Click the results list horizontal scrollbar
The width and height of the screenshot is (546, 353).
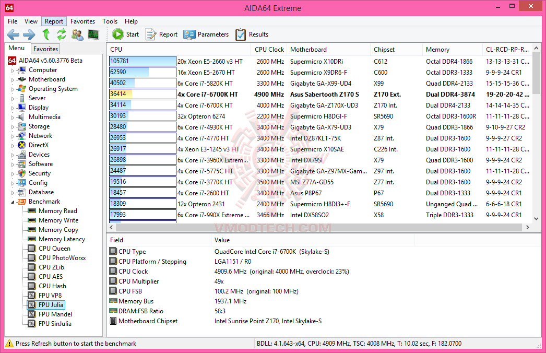coord(319,228)
